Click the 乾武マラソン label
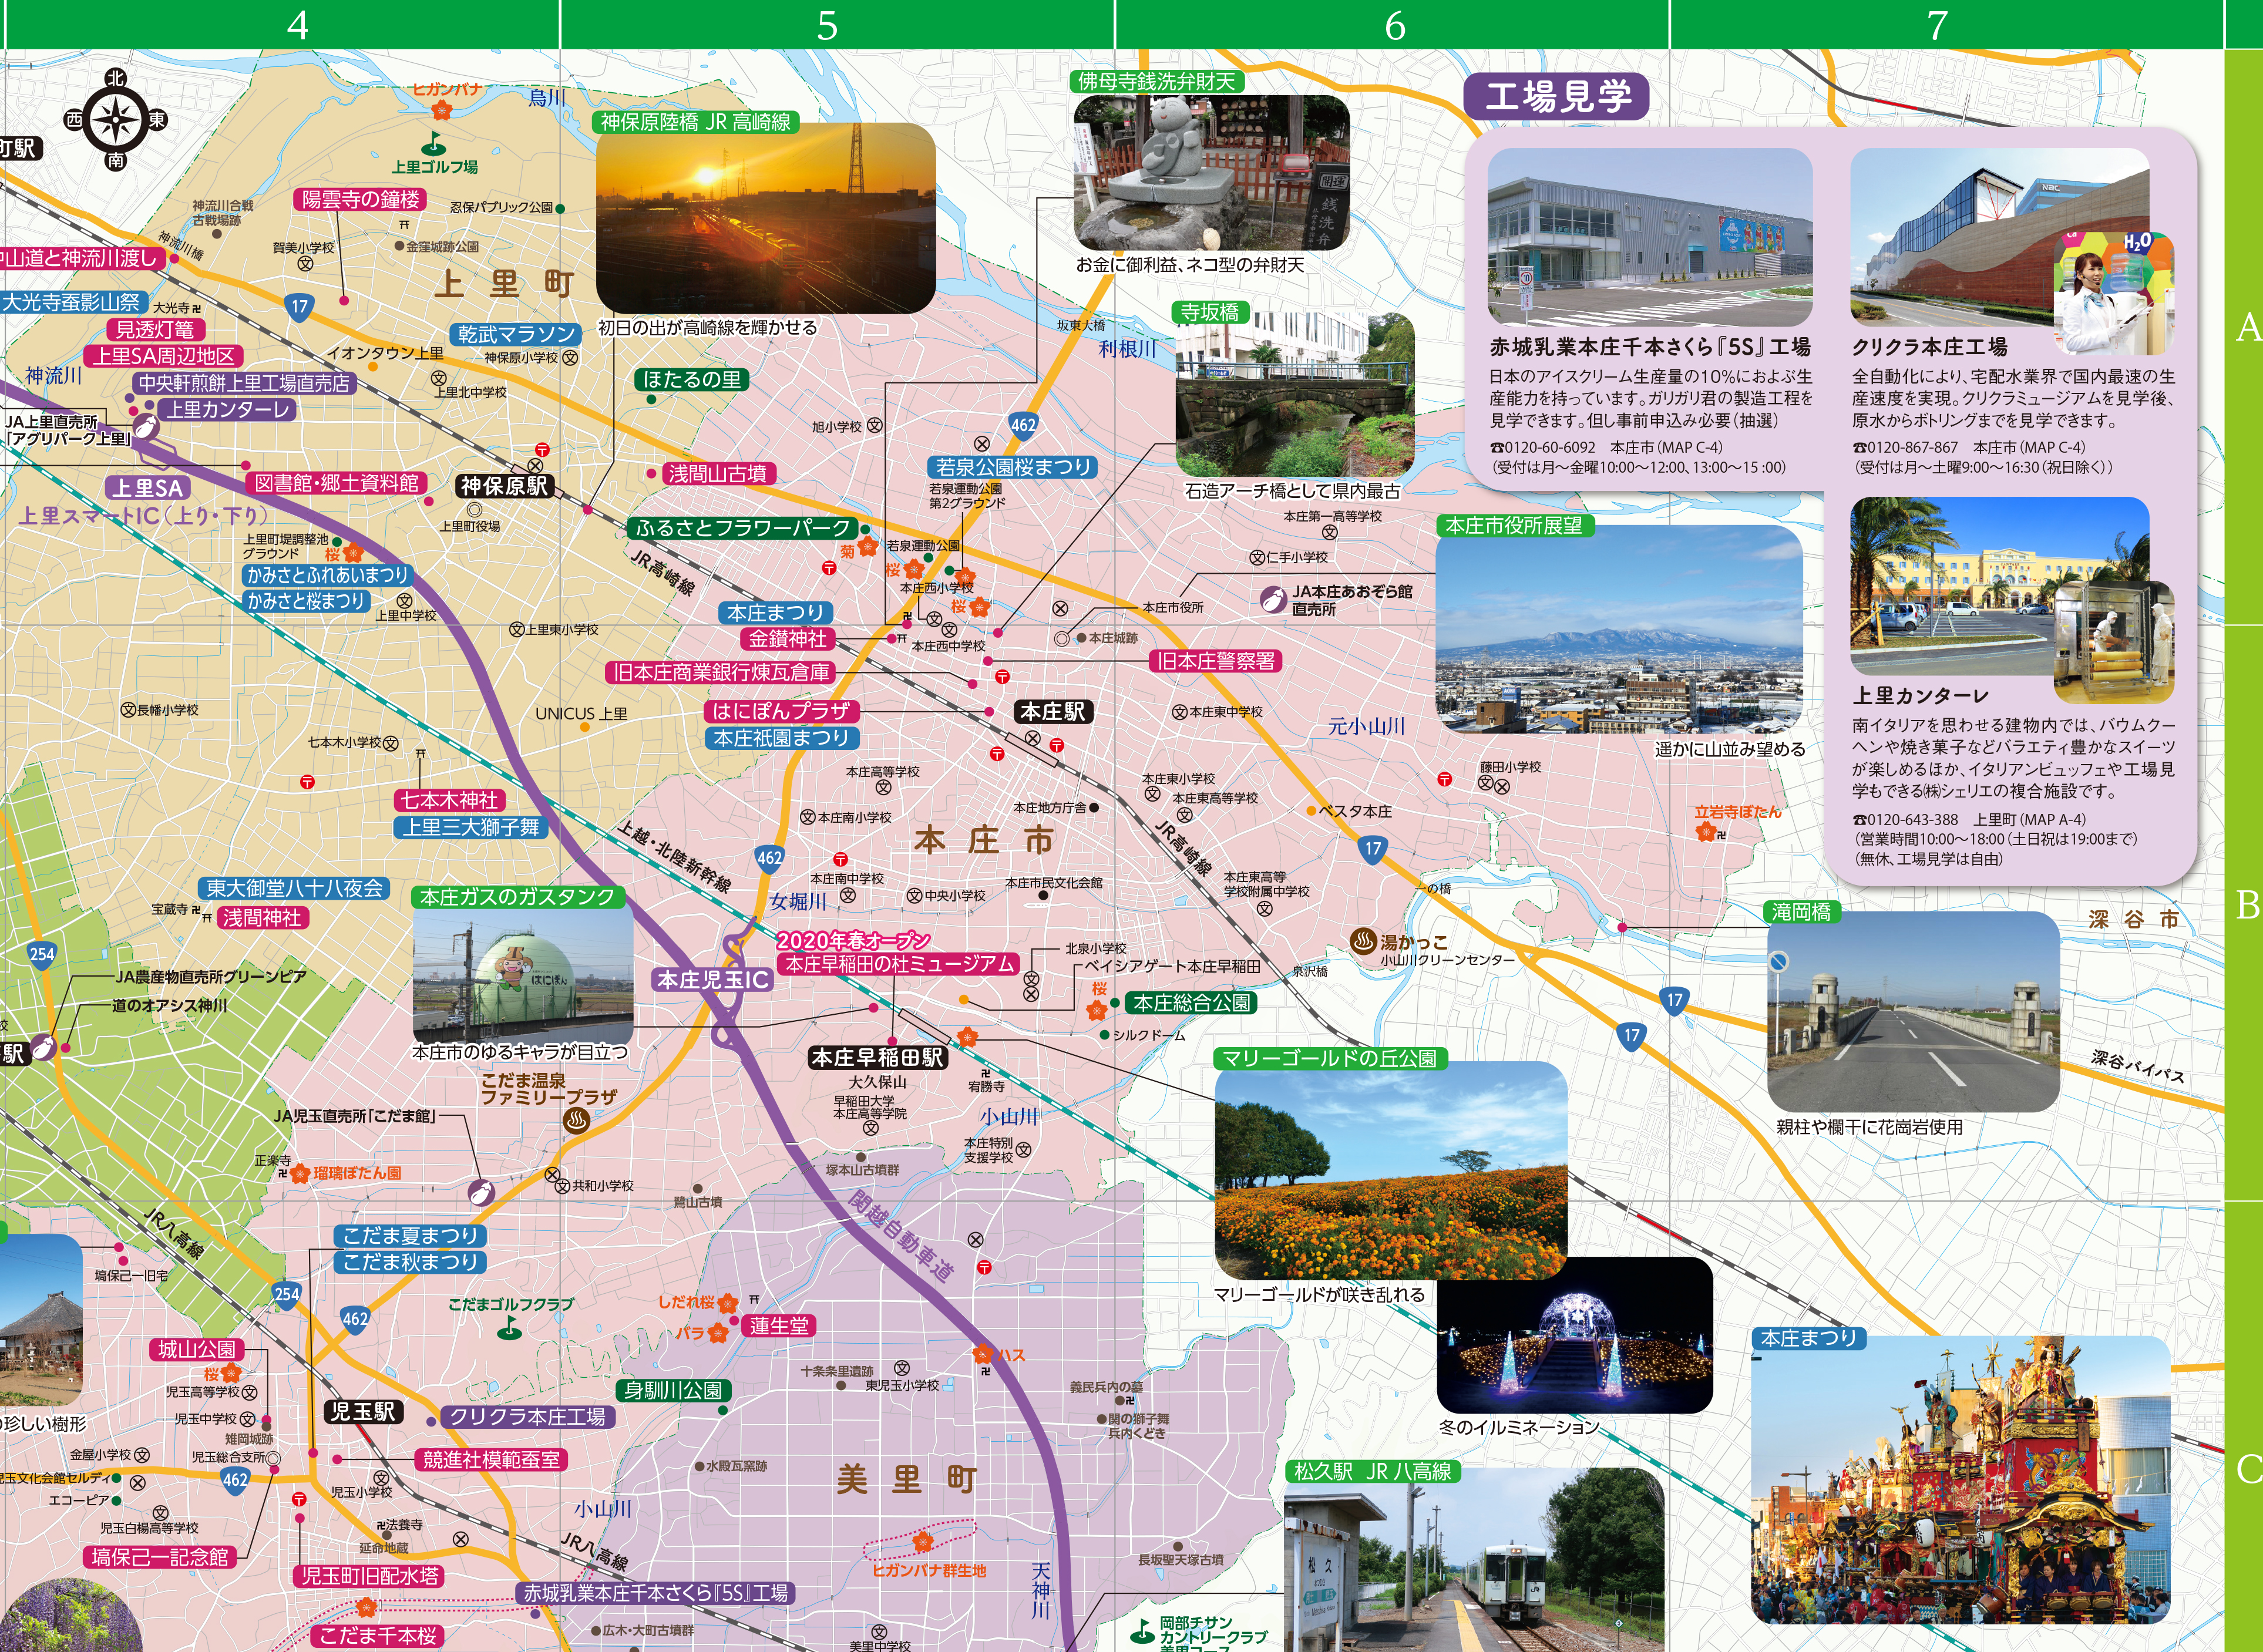The image size is (2263, 1652). tap(517, 334)
